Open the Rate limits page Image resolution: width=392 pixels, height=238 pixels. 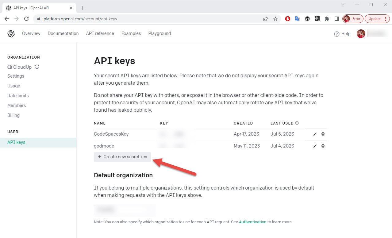[18, 96]
